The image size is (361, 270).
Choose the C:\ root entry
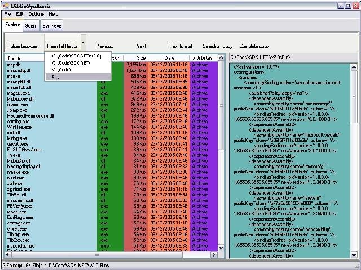coord(78,76)
